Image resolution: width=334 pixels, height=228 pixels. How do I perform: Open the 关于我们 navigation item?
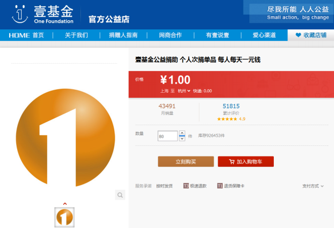(x=76, y=35)
